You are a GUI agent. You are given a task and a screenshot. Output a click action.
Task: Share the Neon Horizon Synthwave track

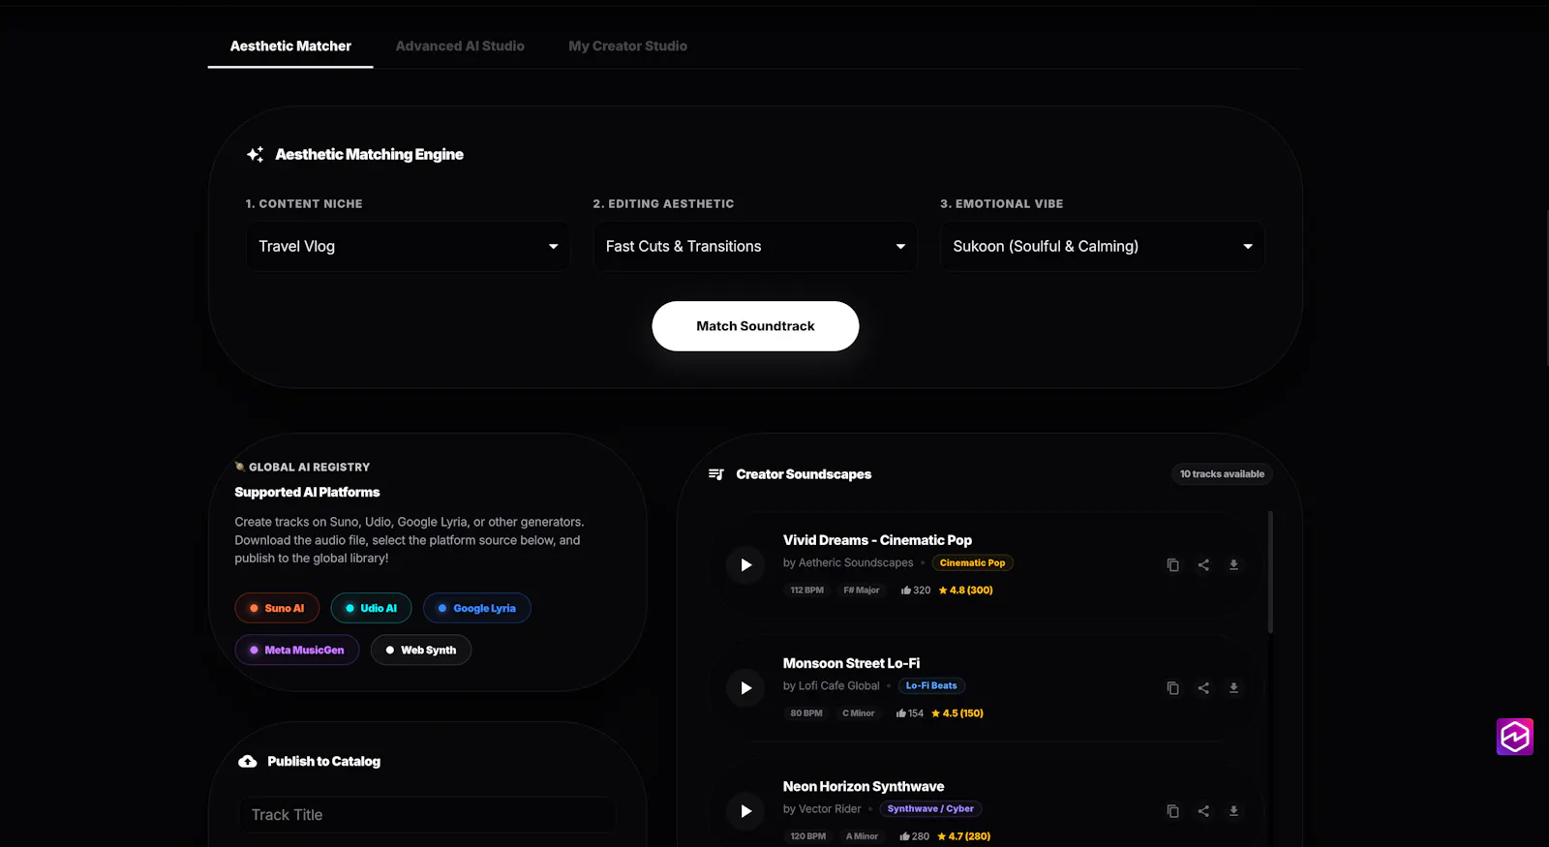pyautogui.click(x=1203, y=811)
